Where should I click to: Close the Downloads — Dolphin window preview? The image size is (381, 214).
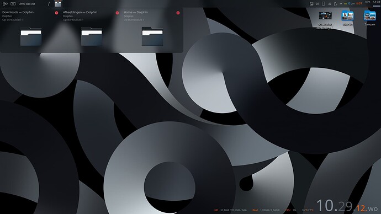56,13
